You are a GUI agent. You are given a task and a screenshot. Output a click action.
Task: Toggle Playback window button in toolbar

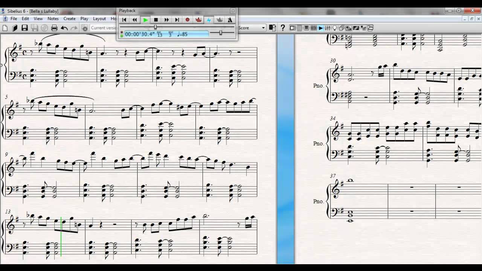pyautogui.click(x=320, y=28)
